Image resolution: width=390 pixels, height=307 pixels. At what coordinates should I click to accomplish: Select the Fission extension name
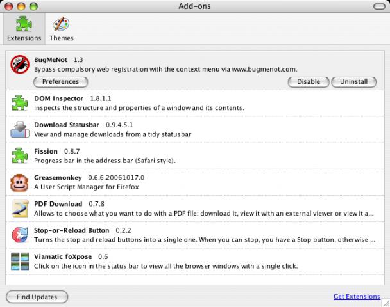pos(46,152)
